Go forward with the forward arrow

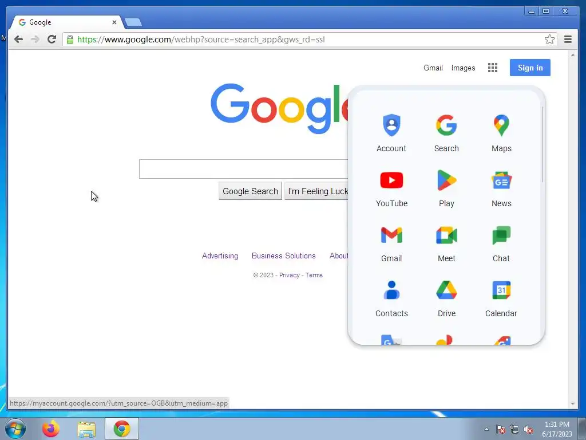(x=35, y=40)
